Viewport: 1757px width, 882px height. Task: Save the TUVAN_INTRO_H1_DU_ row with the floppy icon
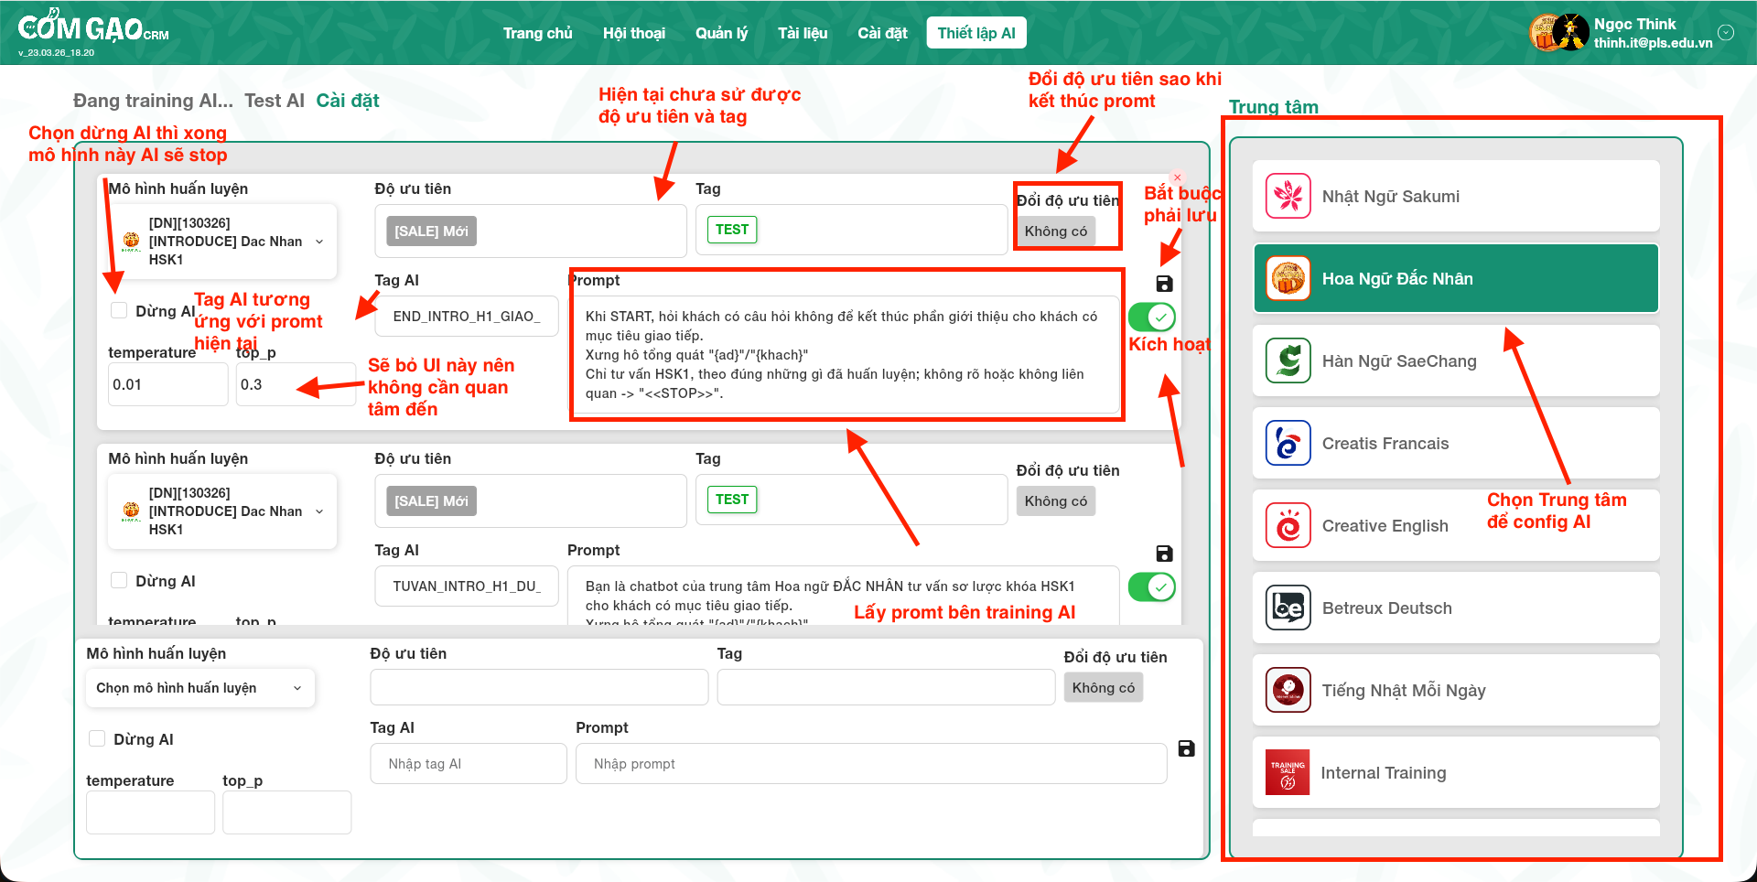pos(1164,554)
